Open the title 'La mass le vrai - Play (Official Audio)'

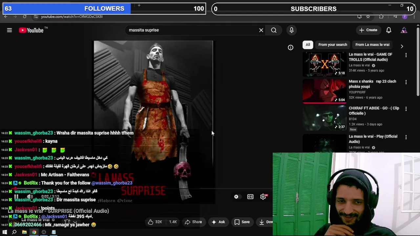click(373, 139)
